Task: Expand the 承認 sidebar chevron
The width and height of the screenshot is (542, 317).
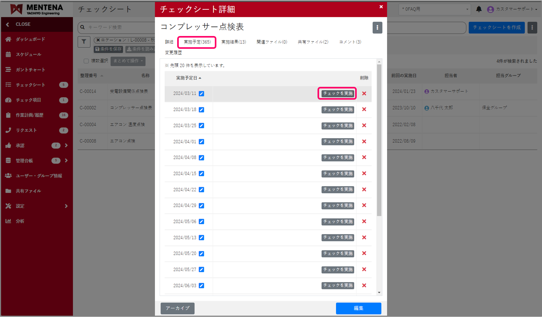Action: pos(66,145)
